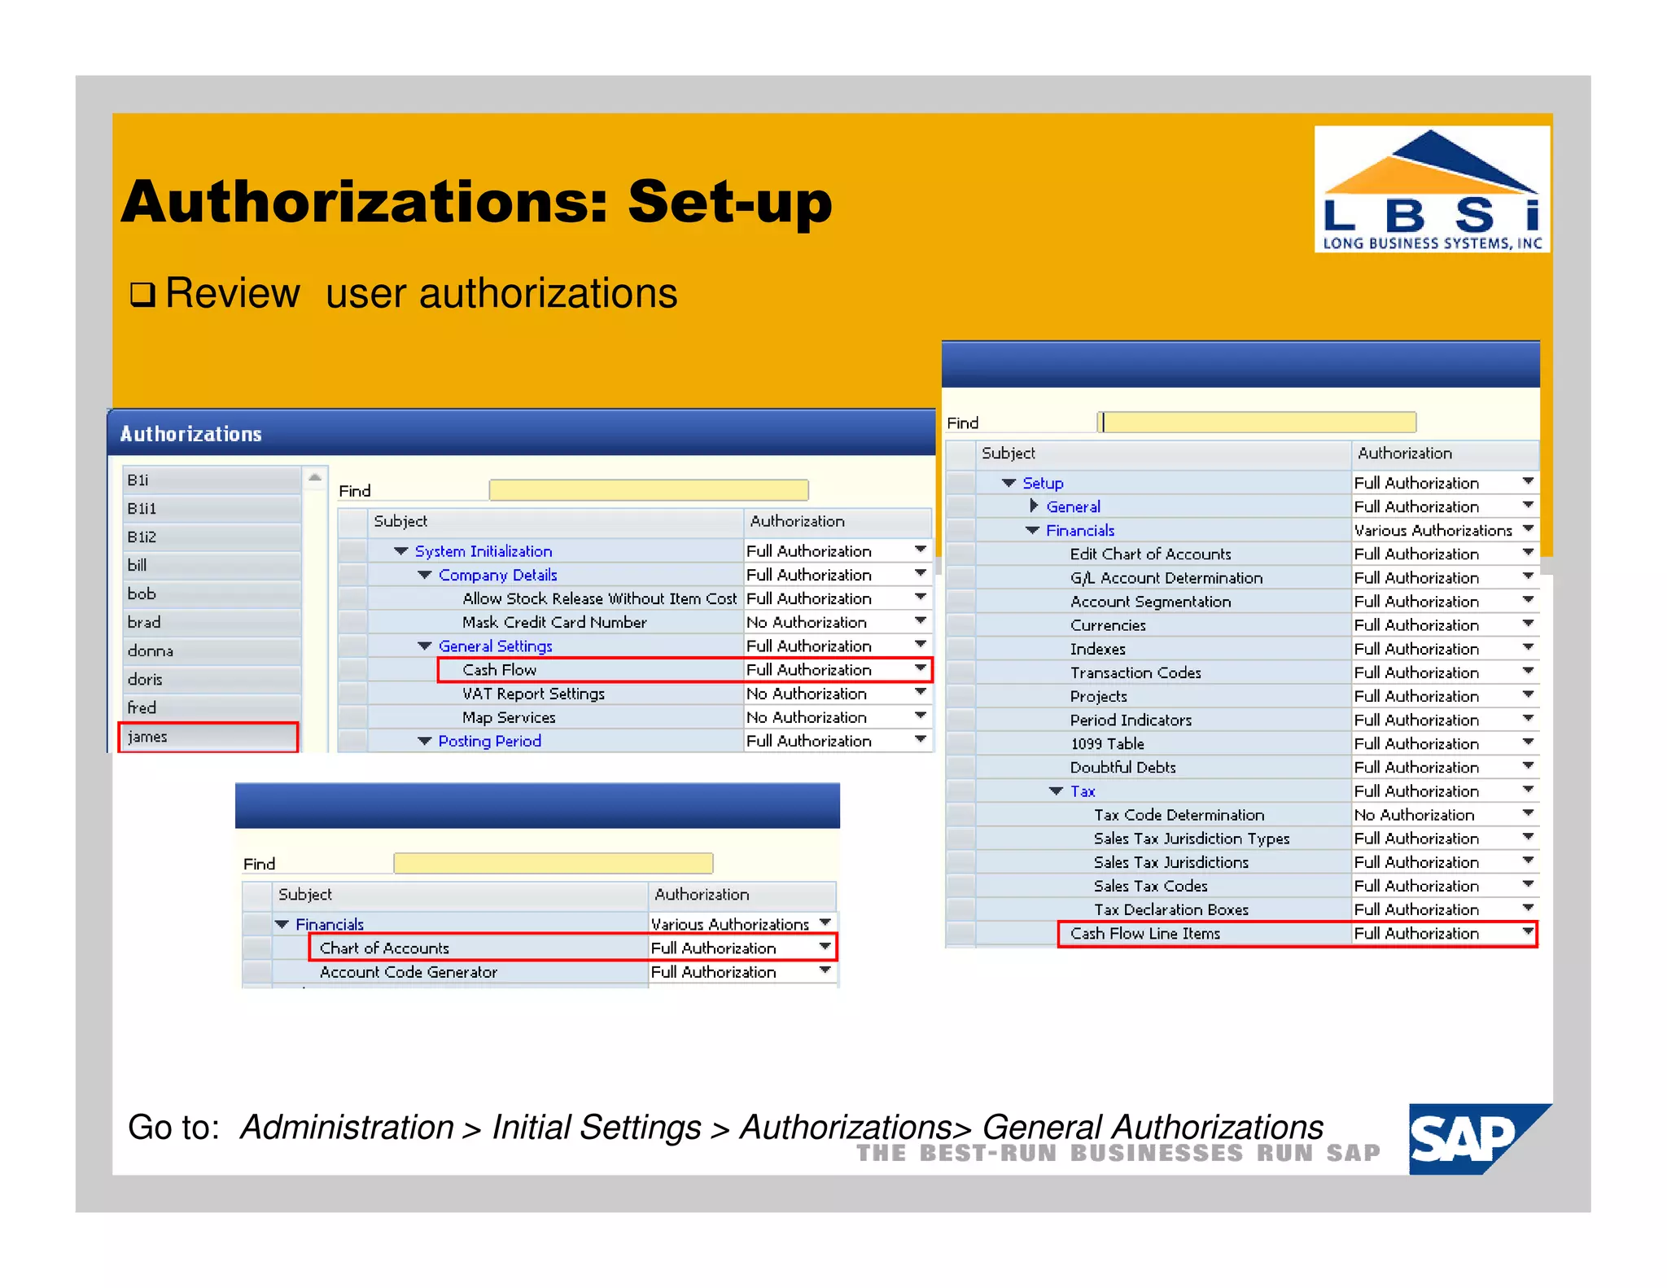The width and height of the screenshot is (1667, 1288).
Task: Click Subject column header in Authorizations window
Action: [x=556, y=521]
